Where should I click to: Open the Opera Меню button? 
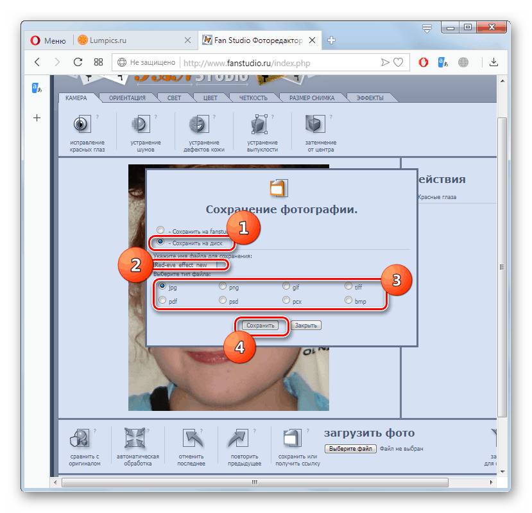pyautogui.click(x=49, y=40)
